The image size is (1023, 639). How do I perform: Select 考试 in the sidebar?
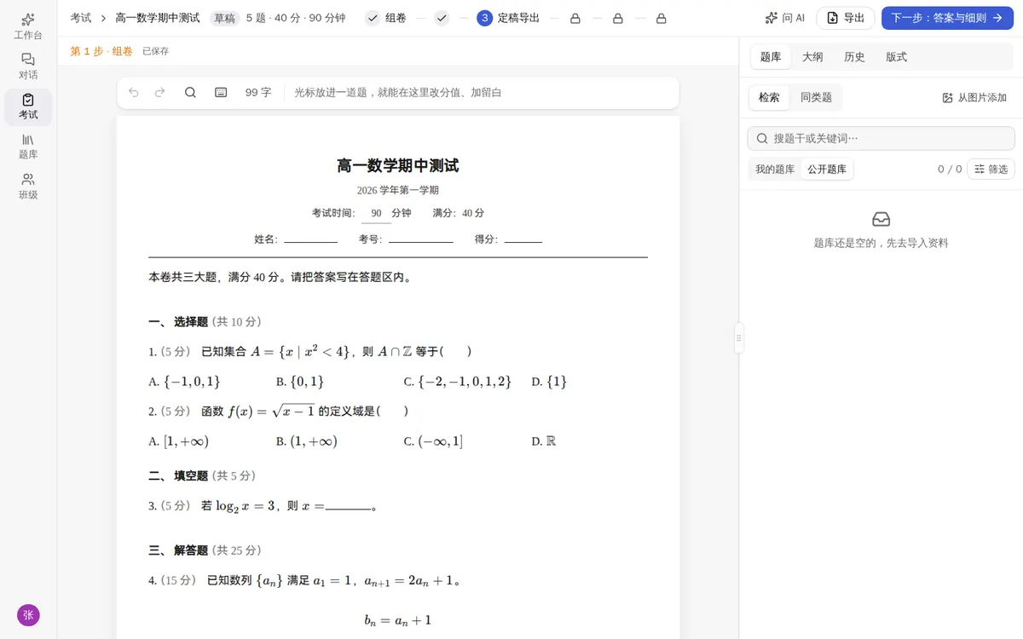(x=28, y=106)
